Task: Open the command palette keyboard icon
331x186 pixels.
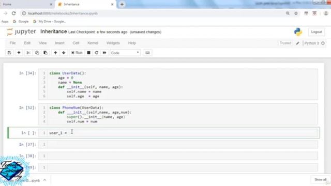Action: point(147,53)
